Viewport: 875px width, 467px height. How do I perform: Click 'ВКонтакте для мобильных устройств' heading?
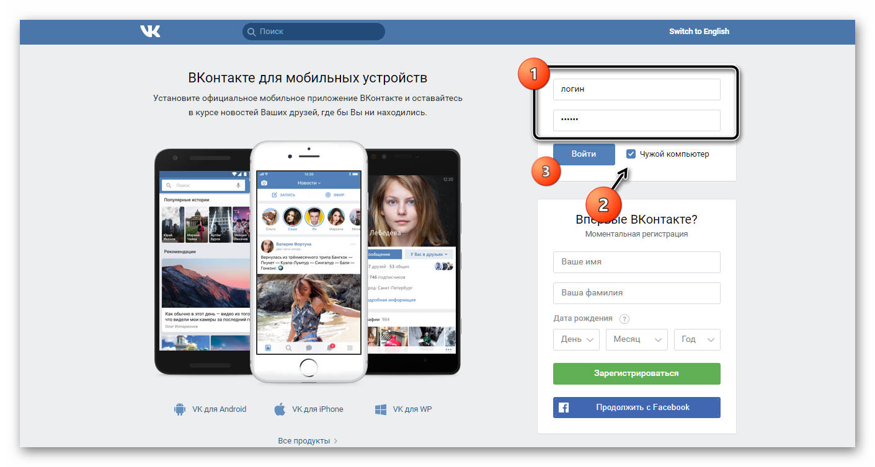point(308,78)
